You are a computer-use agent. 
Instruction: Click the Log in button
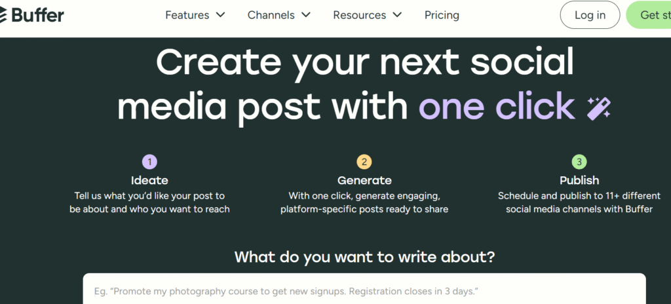[x=590, y=15]
